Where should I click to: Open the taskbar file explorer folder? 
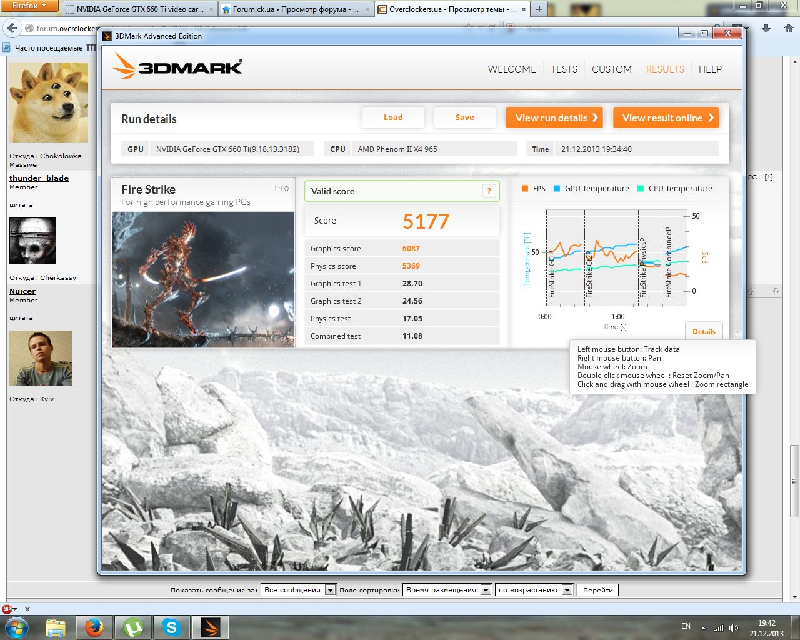(56, 627)
